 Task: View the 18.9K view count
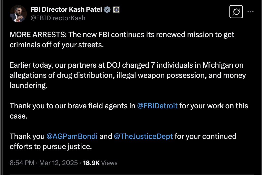tap(91, 163)
